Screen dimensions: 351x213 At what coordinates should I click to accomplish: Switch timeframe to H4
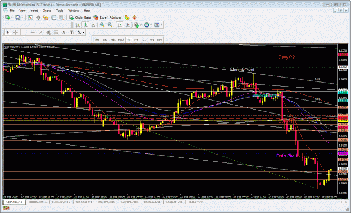[136, 40]
